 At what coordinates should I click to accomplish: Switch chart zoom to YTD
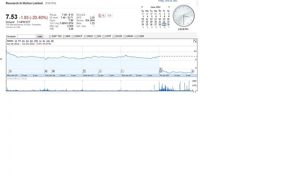pyautogui.click(x=36, y=41)
